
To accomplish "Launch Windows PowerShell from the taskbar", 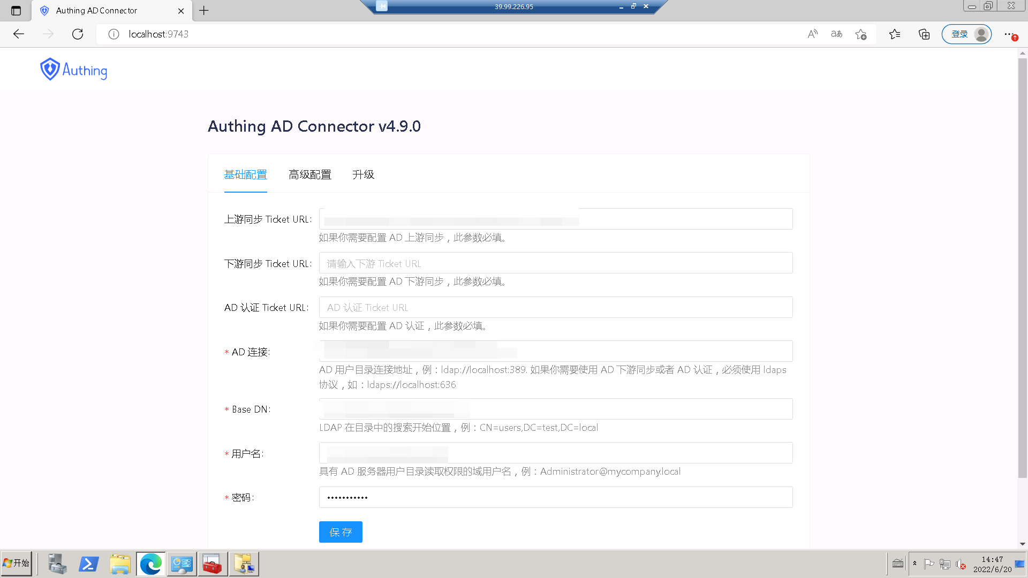I will point(89,564).
